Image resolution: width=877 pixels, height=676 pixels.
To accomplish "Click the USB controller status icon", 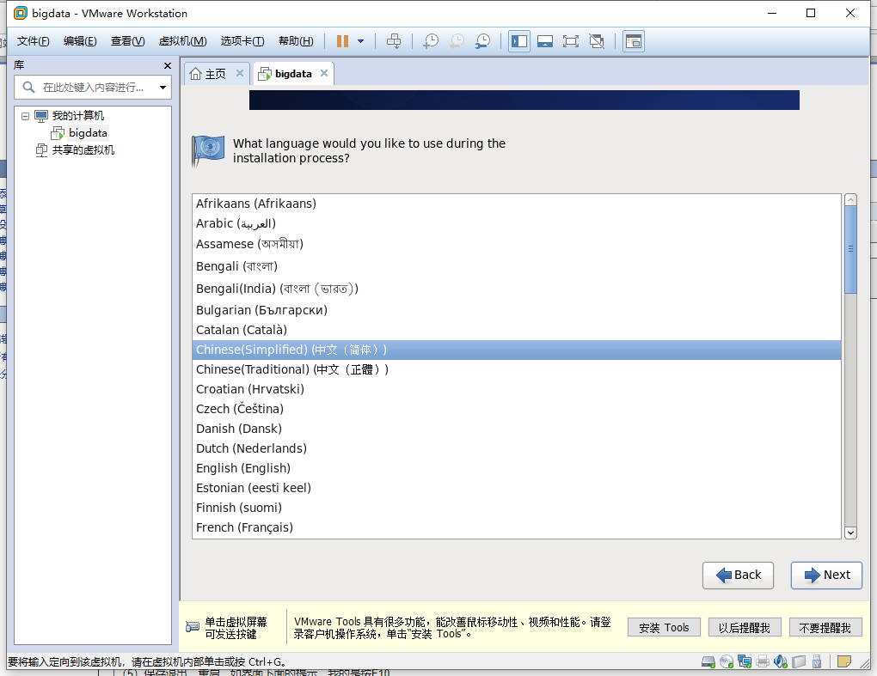I will (x=817, y=662).
